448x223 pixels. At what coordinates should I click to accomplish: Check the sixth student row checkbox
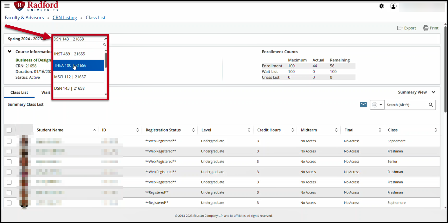click(x=9, y=192)
